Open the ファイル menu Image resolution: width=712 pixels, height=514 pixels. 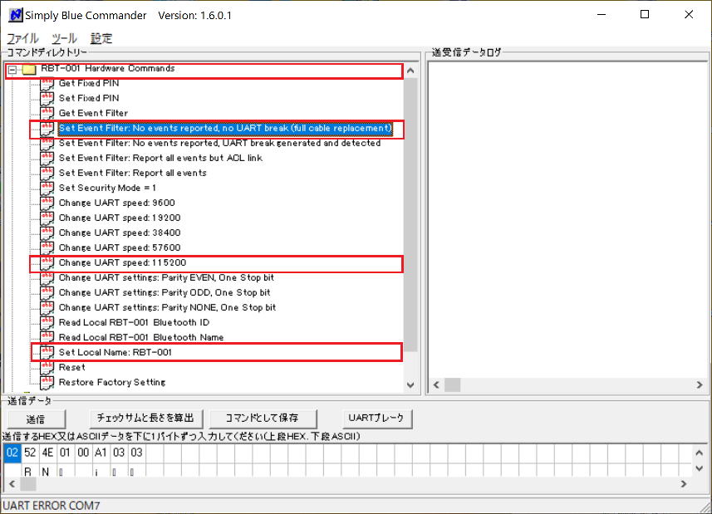(22, 38)
